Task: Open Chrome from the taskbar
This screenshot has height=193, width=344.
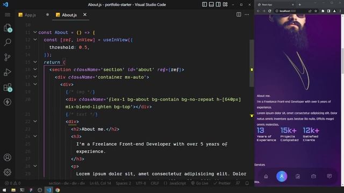Action: [58, 190]
